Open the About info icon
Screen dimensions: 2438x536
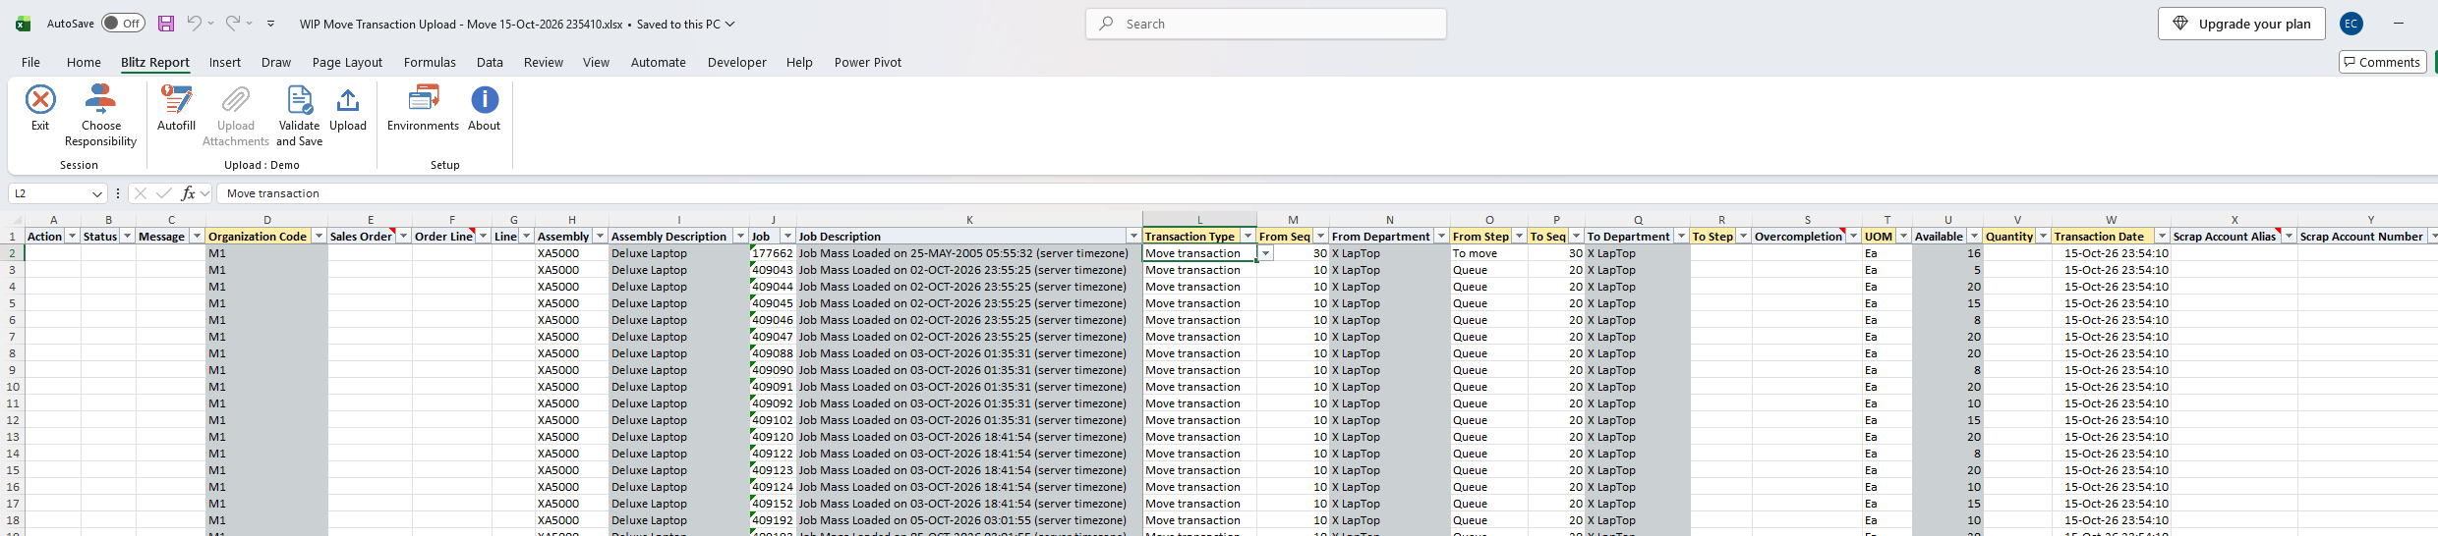(x=485, y=99)
